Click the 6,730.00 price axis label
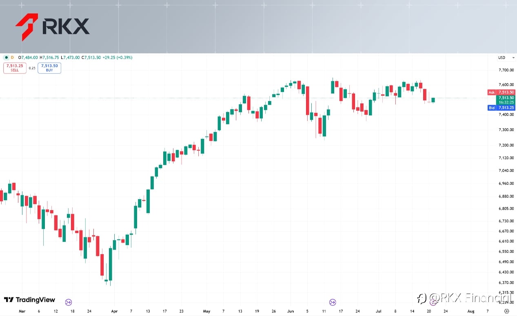The image size is (517, 316). 506,221
